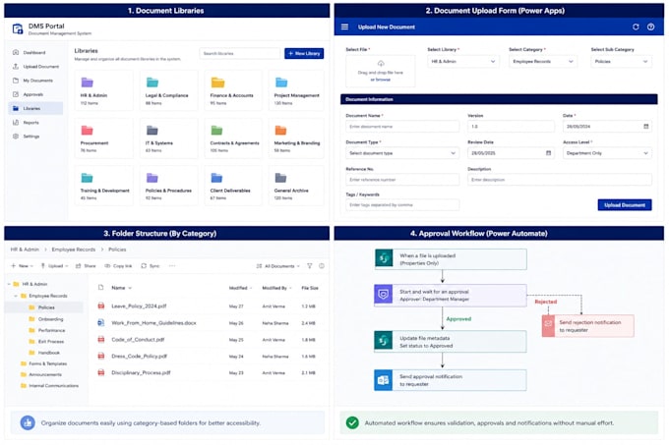Open the Finance & Accounts library folder

234,91
